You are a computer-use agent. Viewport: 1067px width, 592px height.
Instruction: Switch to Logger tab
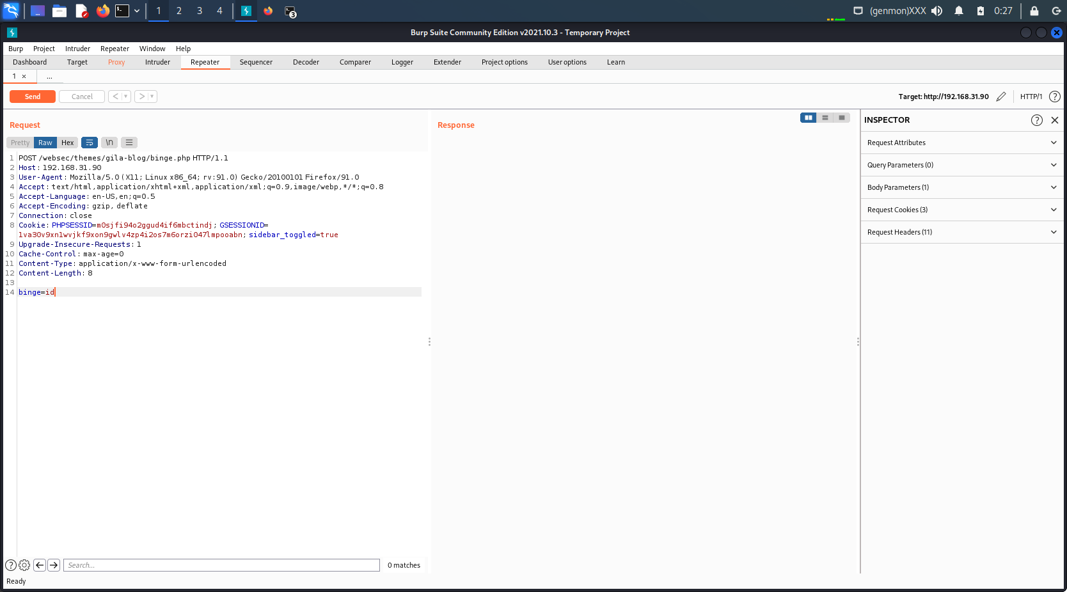(402, 62)
